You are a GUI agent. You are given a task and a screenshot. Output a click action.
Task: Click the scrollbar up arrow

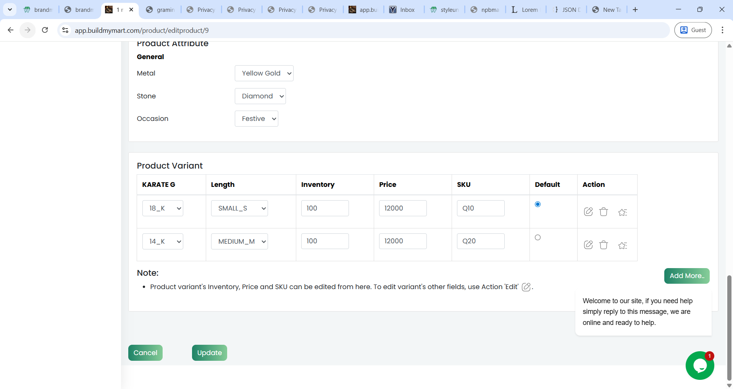tap(729, 46)
